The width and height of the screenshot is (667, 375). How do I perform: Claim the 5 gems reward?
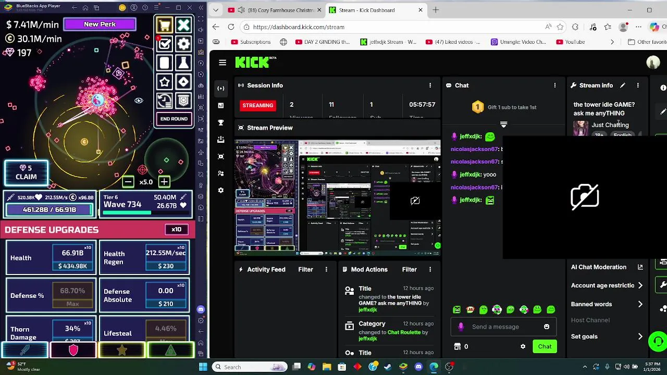(26, 172)
